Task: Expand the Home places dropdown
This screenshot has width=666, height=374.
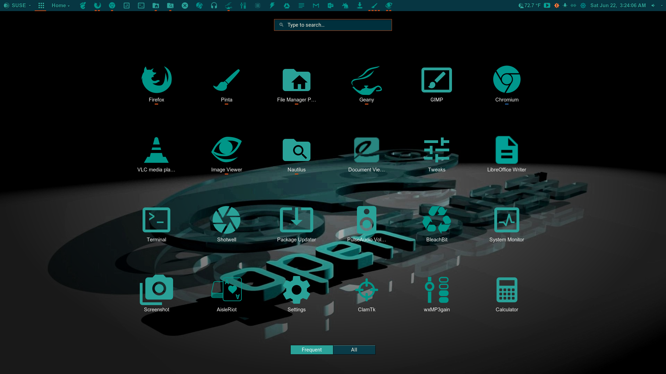Action: (x=61, y=6)
